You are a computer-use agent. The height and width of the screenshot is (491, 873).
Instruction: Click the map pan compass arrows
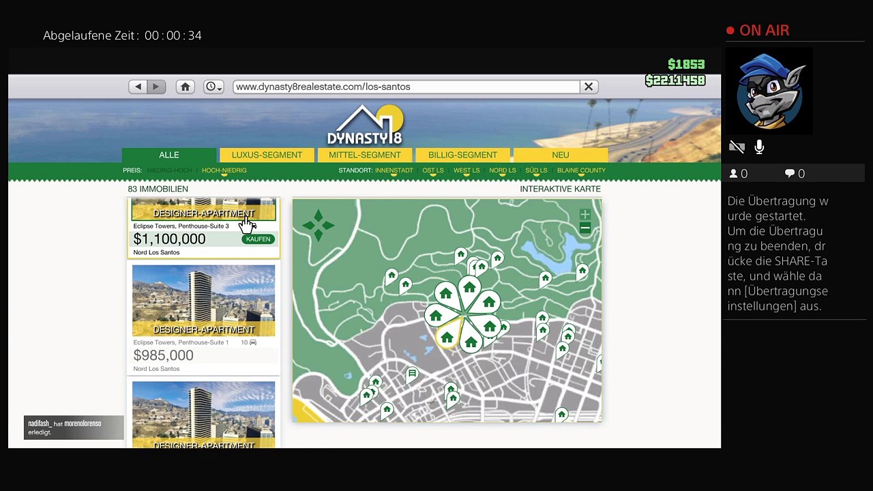[319, 225]
